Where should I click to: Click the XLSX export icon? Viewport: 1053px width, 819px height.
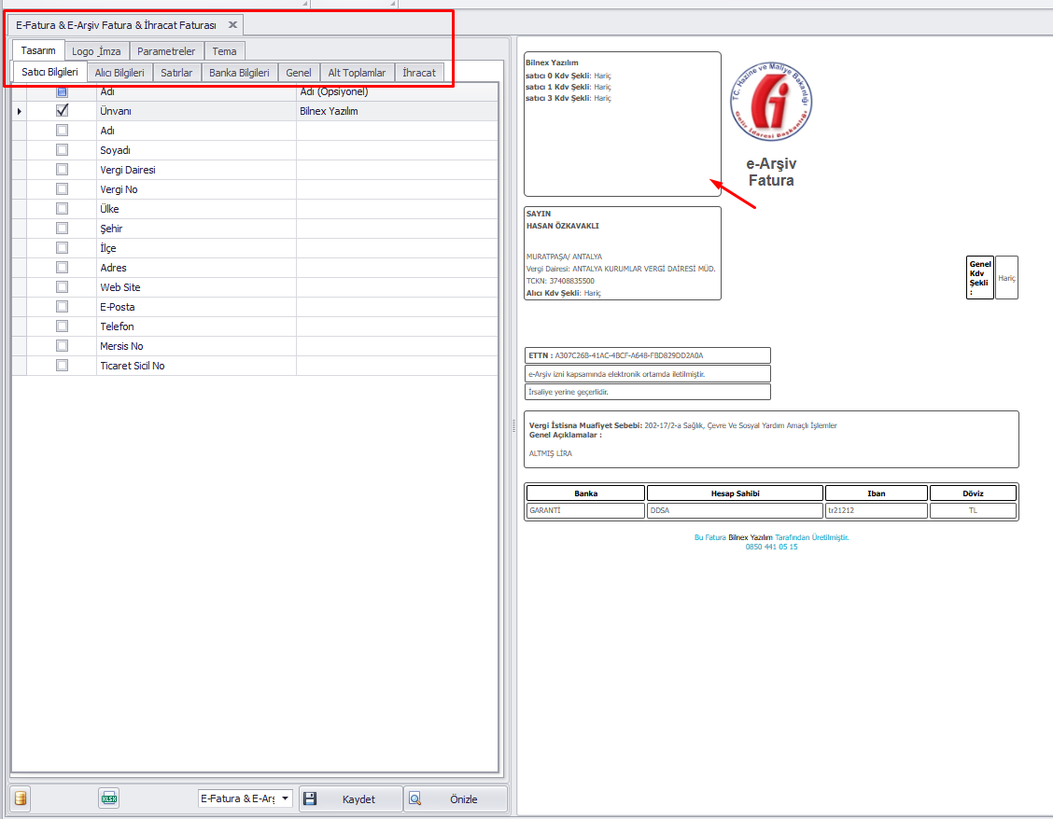tap(109, 798)
